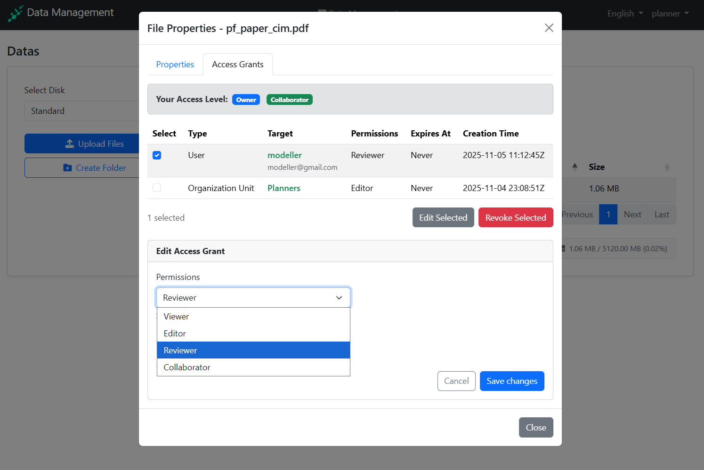Select the Editor permission option

[175, 334]
